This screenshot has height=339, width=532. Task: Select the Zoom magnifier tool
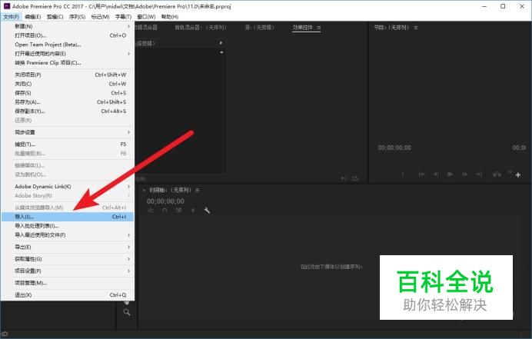tap(127, 312)
